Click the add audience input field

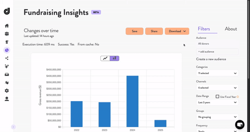[x=217, y=51]
